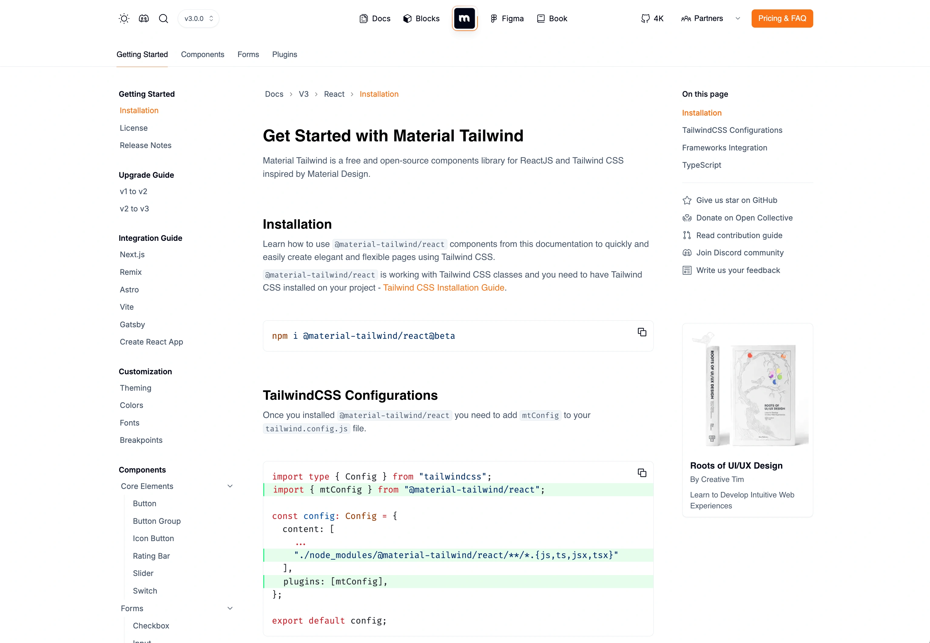Open the Button Group component page

pyautogui.click(x=157, y=521)
